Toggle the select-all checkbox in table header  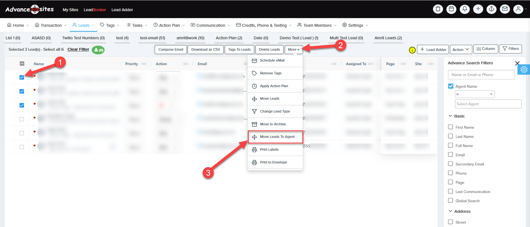pyautogui.click(x=22, y=64)
